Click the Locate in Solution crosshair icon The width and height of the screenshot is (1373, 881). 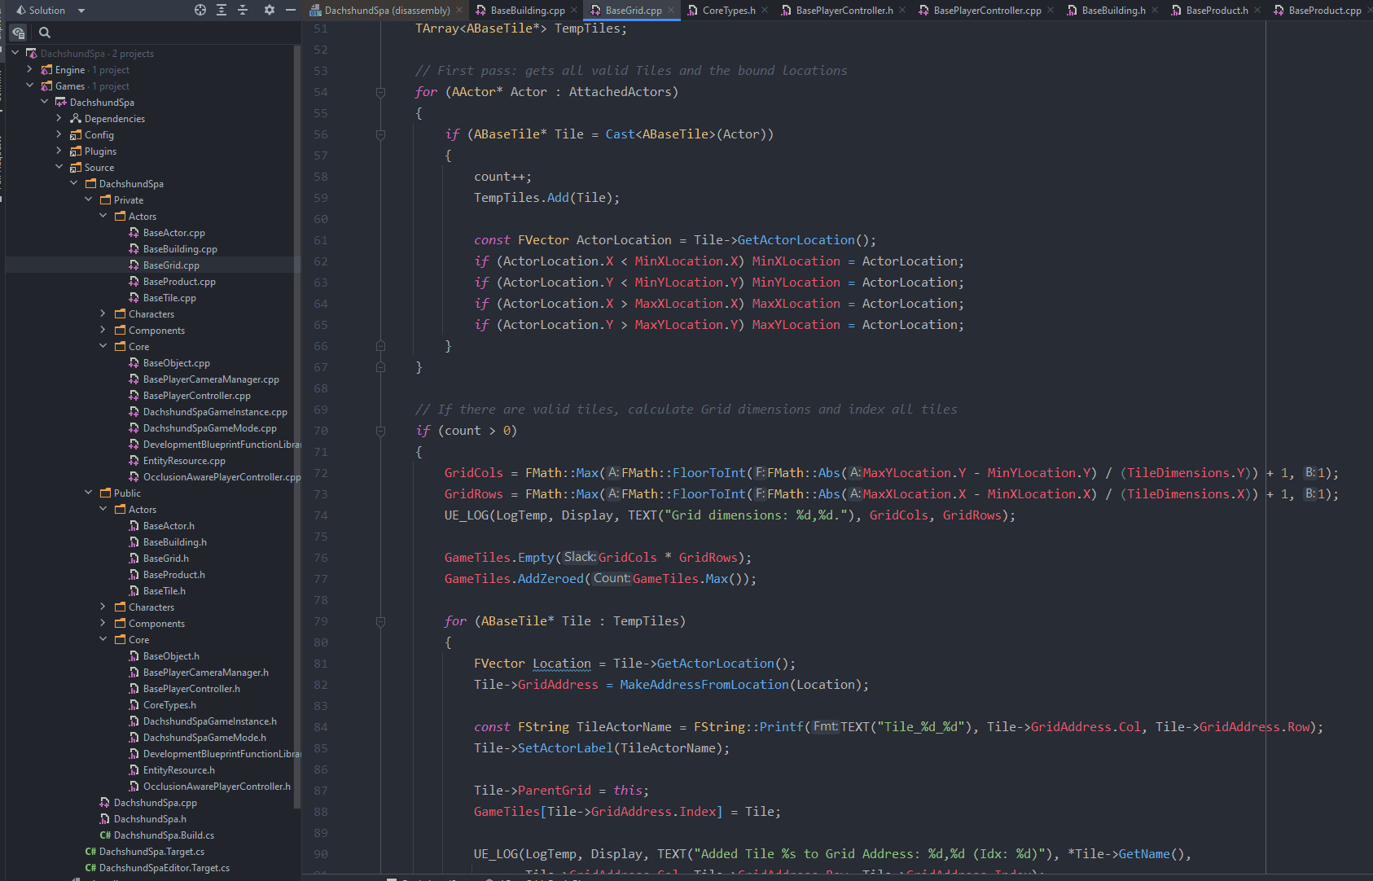coord(200,10)
